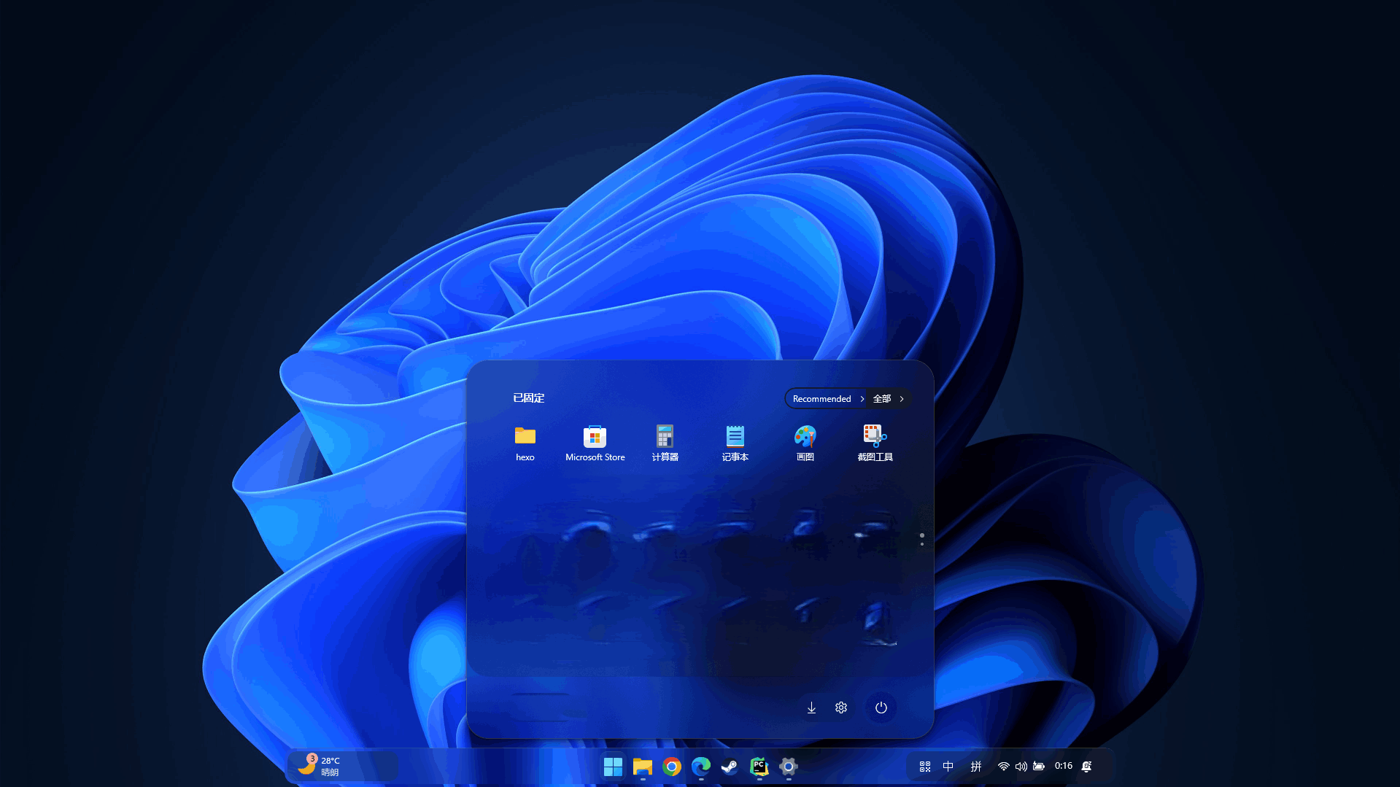This screenshot has width=1400, height=787.
Task: Switch to PyCharm in the taskbar
Action: 759,767
